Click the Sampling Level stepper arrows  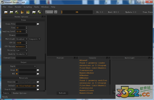26,32
